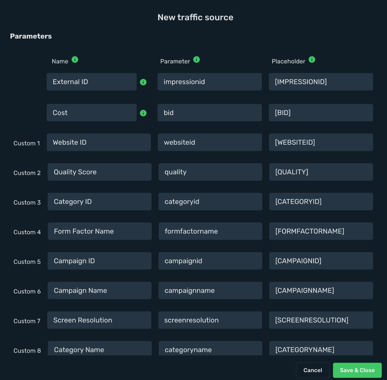Click the impressionid parameter field
The height and width of the screenshot is (380, 387).
[210, 82]
